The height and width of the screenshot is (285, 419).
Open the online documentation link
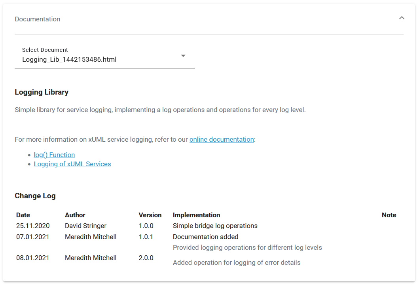pyautogui.click(x=222, y=139)
